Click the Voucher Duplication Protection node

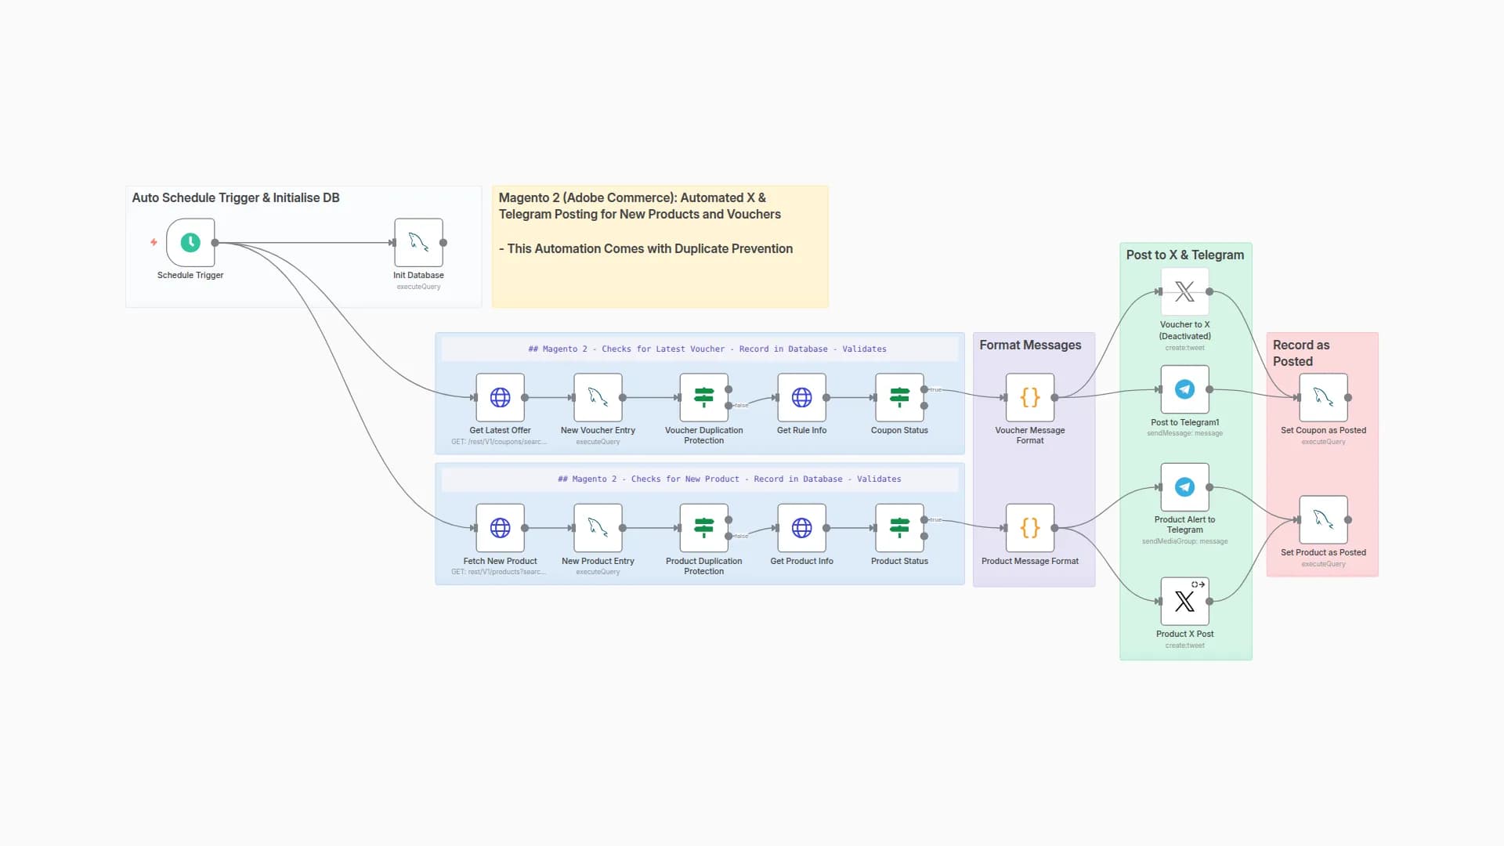point(703,398)
